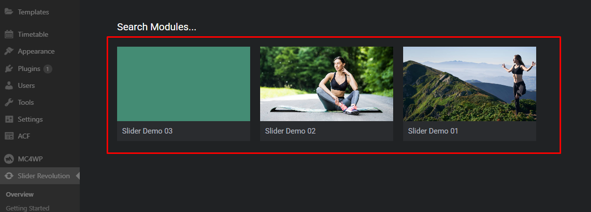The height and width of the screenshot is (212, 591).
Task: Open the Slider Demo 02 thumbnail
Action: [x=326, y=84]
